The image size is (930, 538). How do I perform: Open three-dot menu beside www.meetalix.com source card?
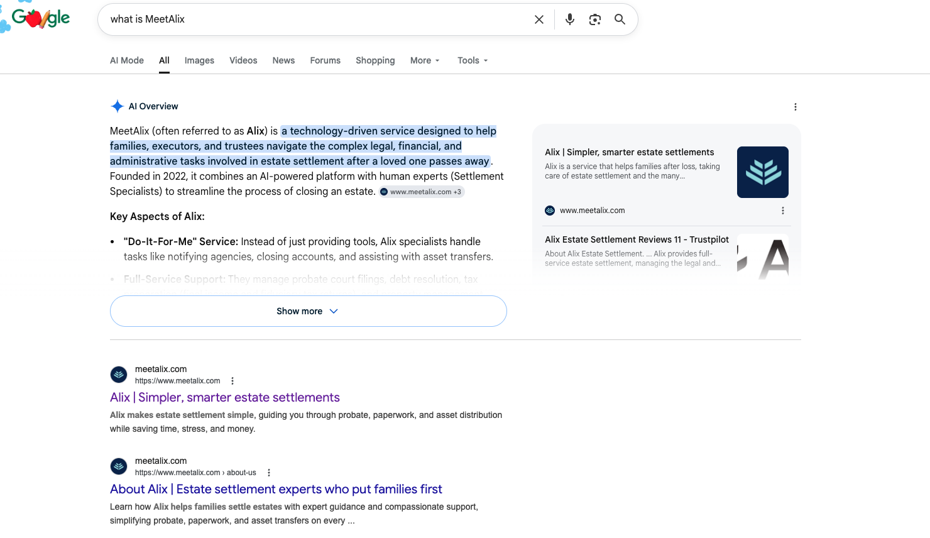pyautogui.click(x=783, y=211)
